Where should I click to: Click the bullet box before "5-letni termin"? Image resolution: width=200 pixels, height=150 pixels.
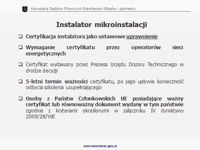20,81
